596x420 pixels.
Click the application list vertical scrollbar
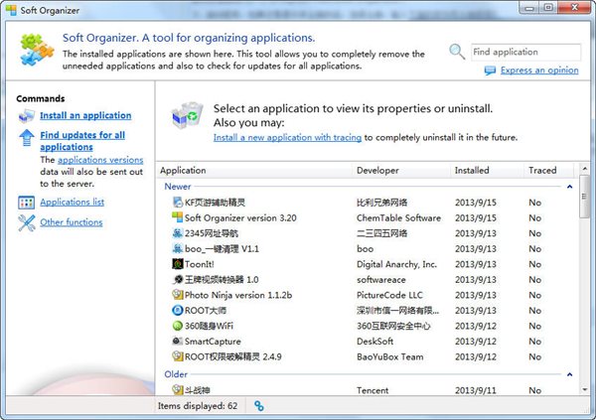pos(583,288)
